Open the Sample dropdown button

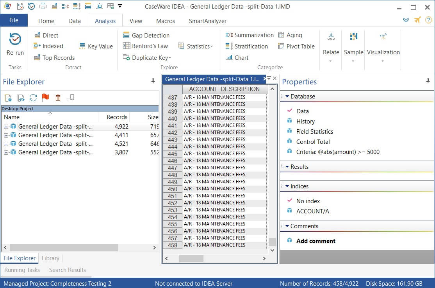pyautogui.click(x=353, y=48)
